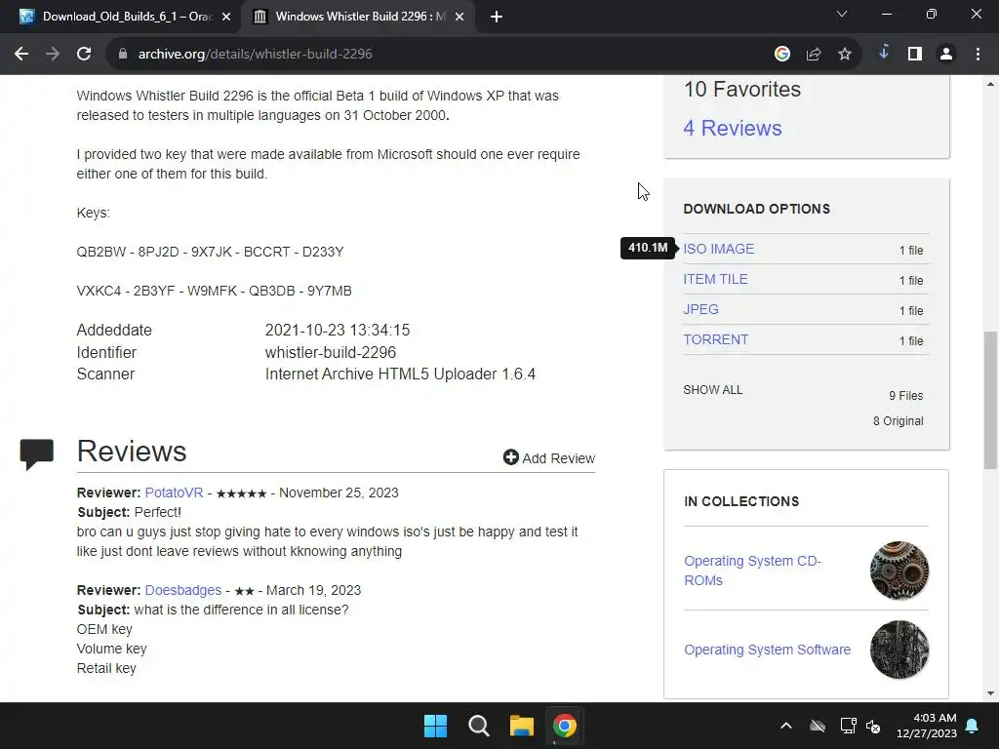Click the Addeddate 2021-10-23 13:34:15 value
This screenshot has width=999, height=749.
(337, 330)
